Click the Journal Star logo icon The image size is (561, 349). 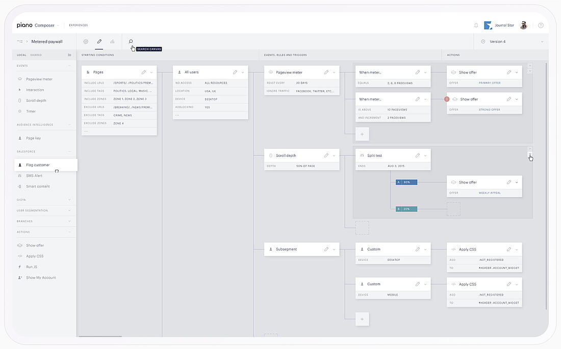pos(488,25)
